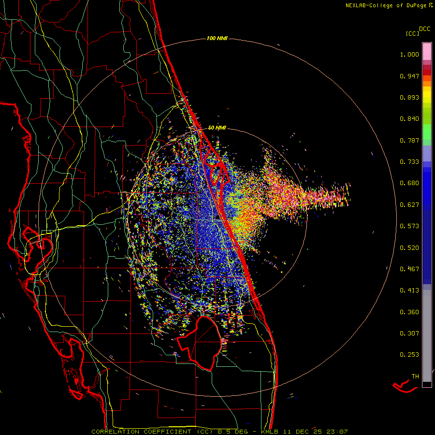Click the 100 NMI range ring label
Screen dimensions: 435x435
(217, 38)
